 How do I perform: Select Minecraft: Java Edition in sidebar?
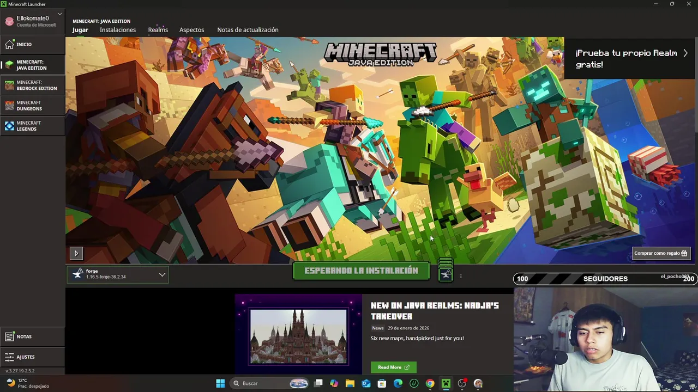pyautogui.click(x=32, y=65)
